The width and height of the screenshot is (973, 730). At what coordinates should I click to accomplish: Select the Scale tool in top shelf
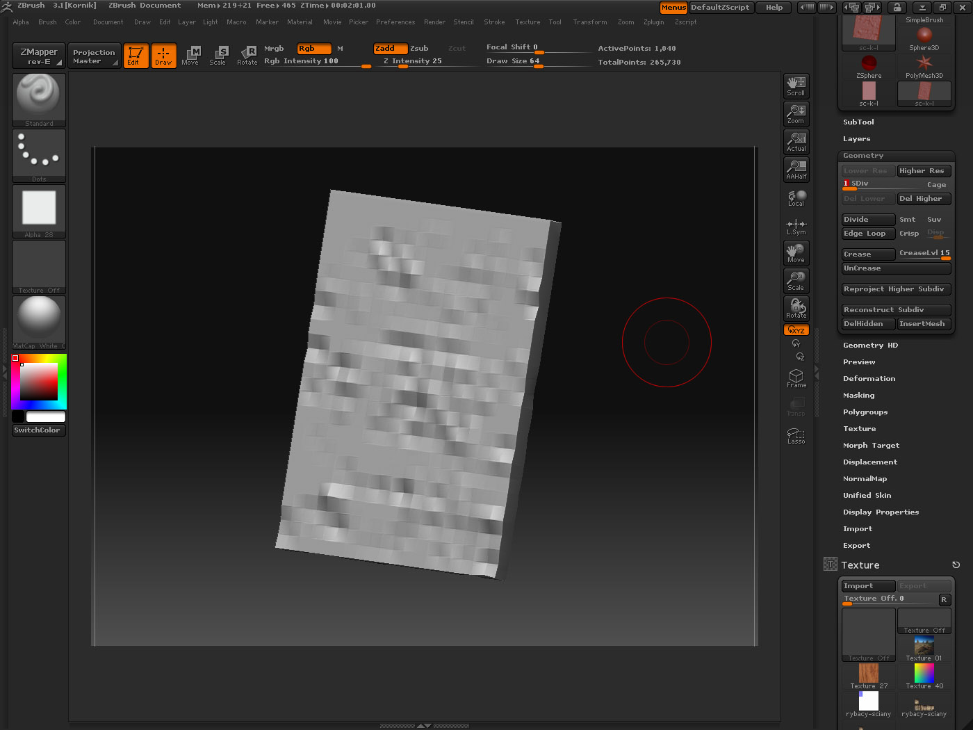[x=218, y=56]
